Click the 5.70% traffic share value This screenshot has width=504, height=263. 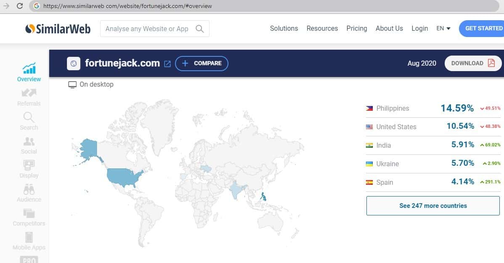point(462,163)
